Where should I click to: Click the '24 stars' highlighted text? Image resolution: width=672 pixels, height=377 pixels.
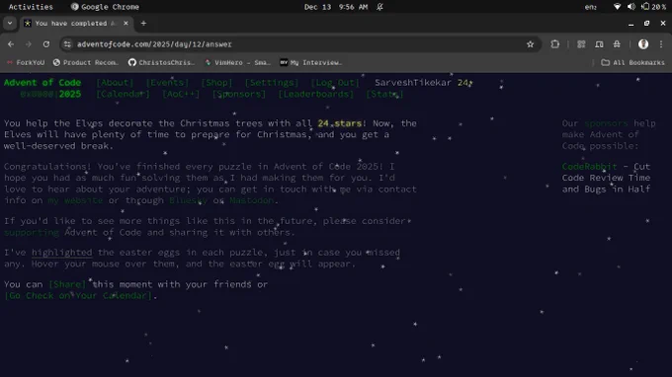tap(339, 123)
